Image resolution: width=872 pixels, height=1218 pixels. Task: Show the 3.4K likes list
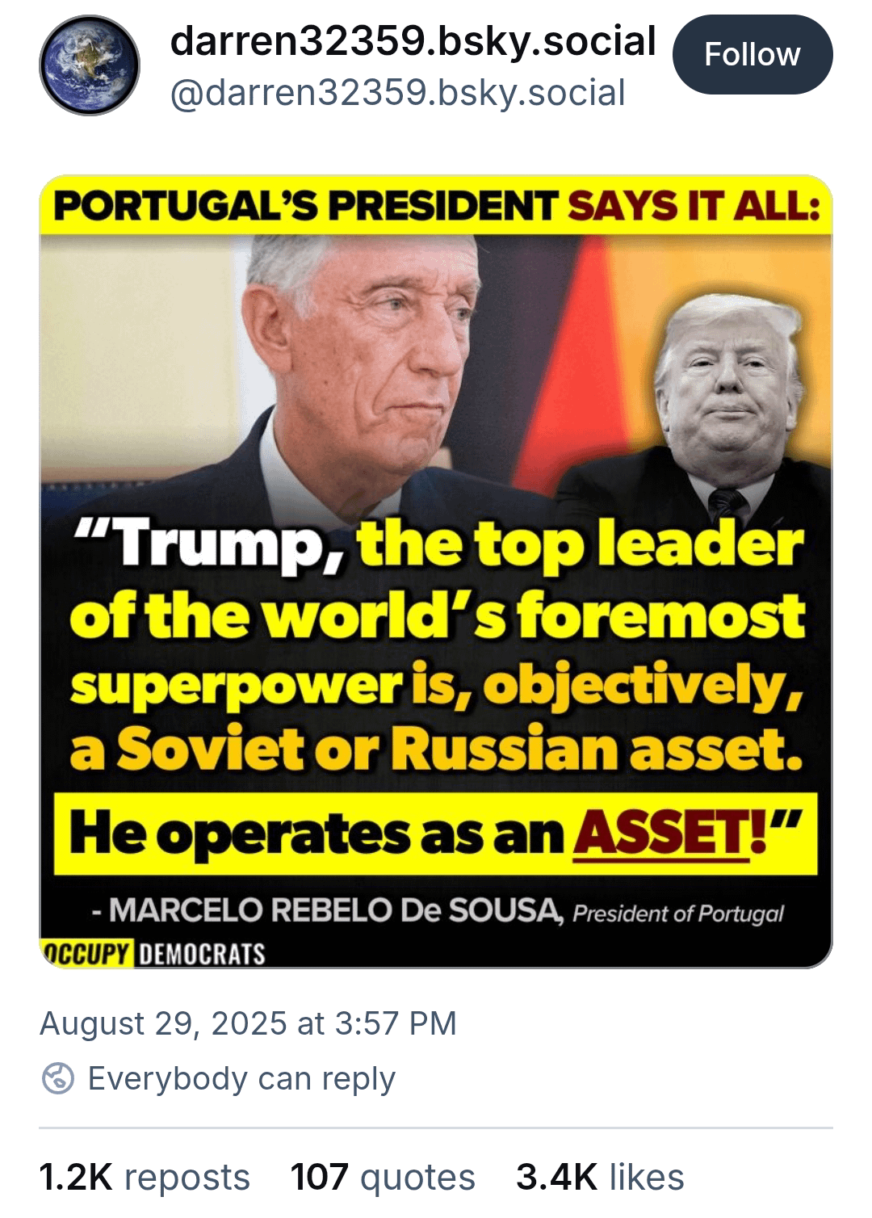tap(600, 1177)
